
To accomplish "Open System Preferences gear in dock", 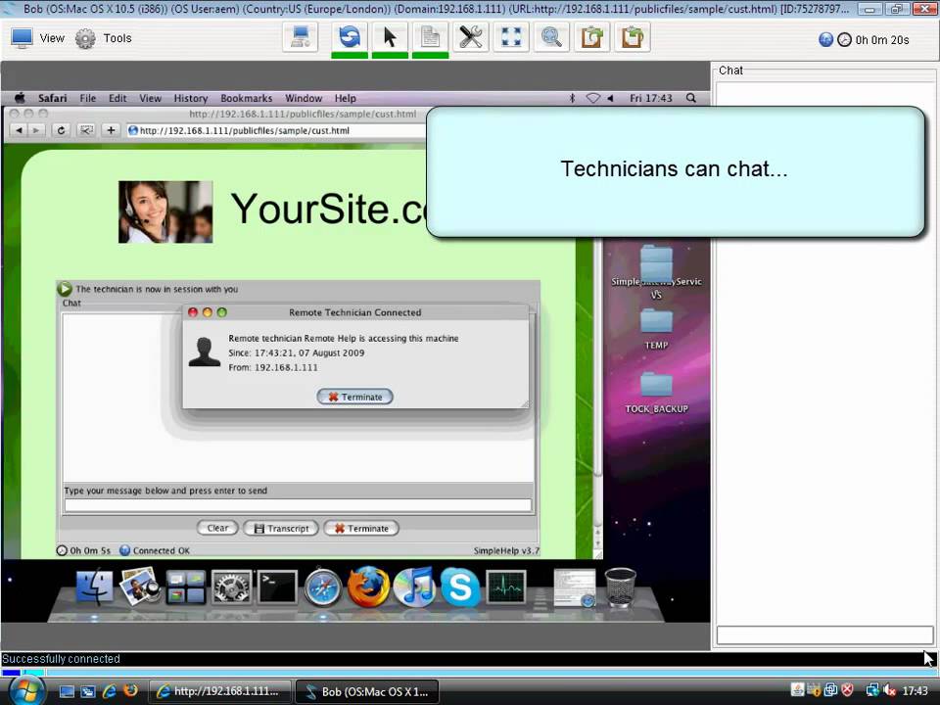I will pyautogui.click(x=231, y=587).
